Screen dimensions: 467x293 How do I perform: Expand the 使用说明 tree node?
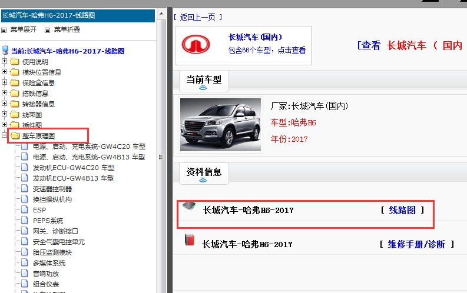coord(4,61)
